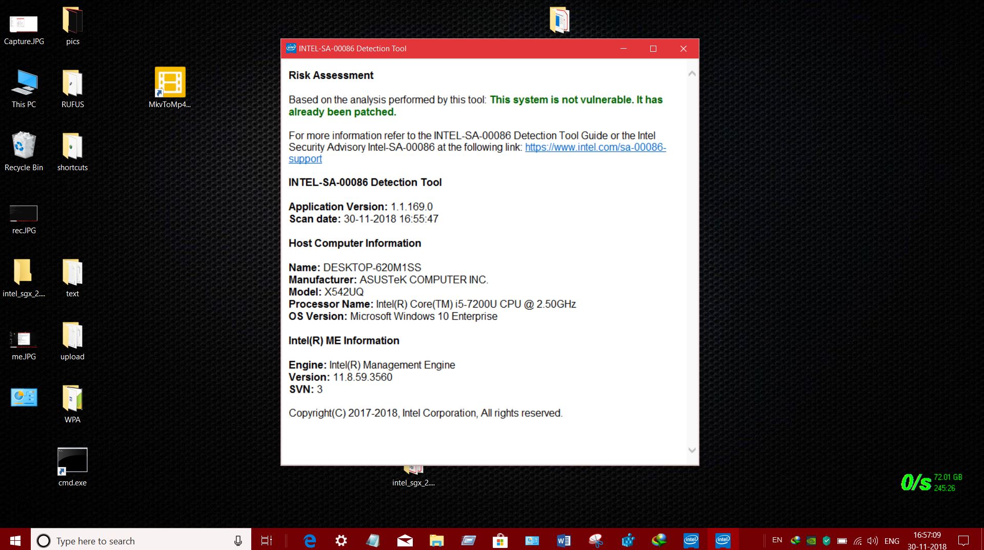
Task: Click the processor name i5-7200U line
Action: (x=432, y=304)
